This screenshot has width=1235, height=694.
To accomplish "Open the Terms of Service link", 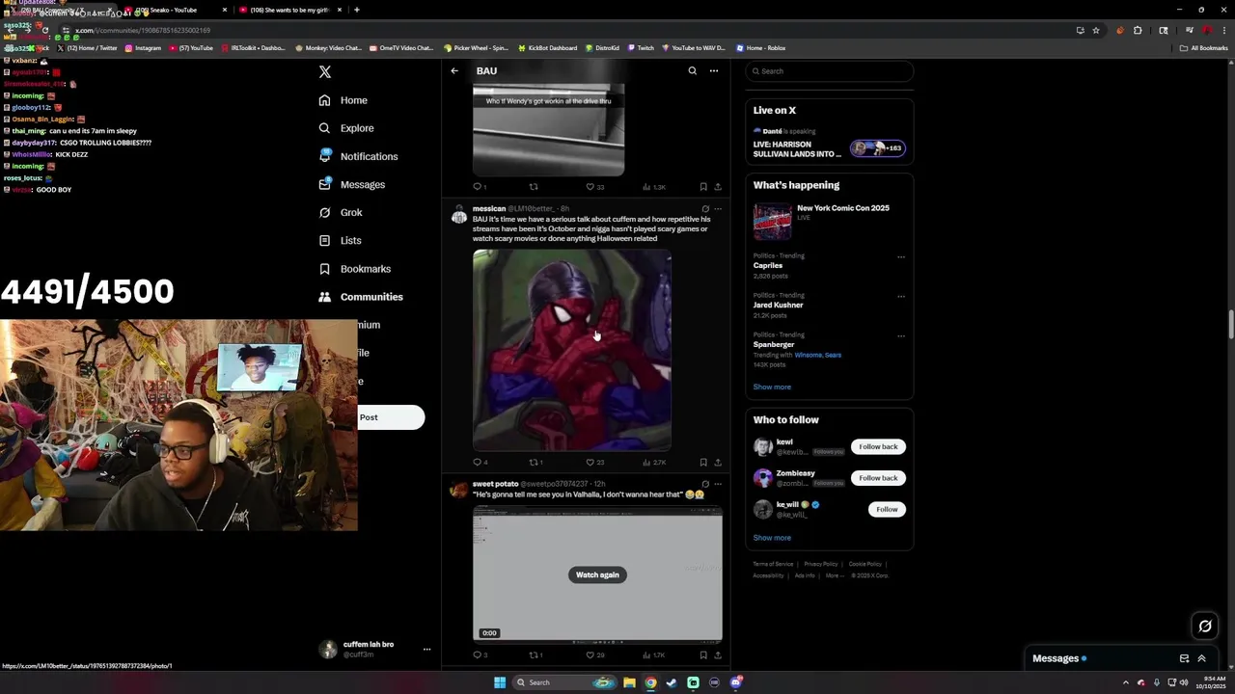I will point(773,564).
